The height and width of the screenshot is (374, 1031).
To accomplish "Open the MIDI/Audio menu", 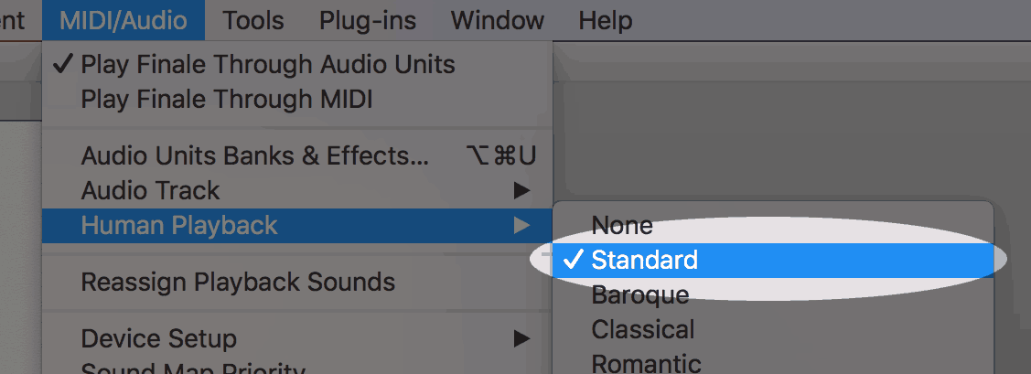I will tap(124, 20).
